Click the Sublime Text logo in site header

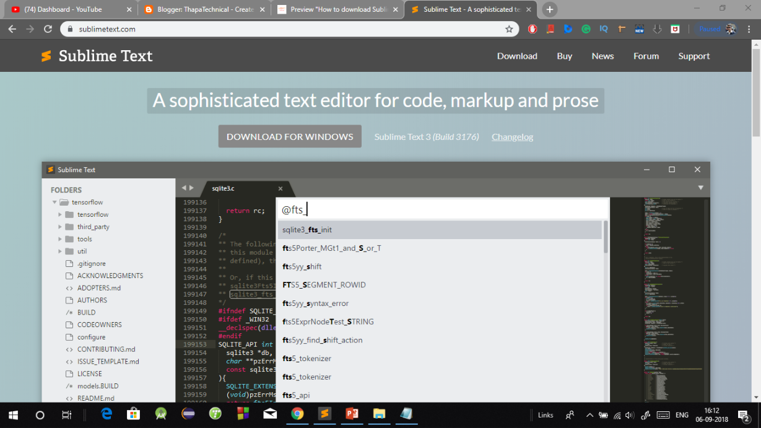pos(97,56)
